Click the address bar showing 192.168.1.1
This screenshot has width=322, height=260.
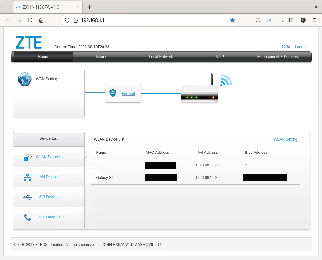tap(150, 20)
